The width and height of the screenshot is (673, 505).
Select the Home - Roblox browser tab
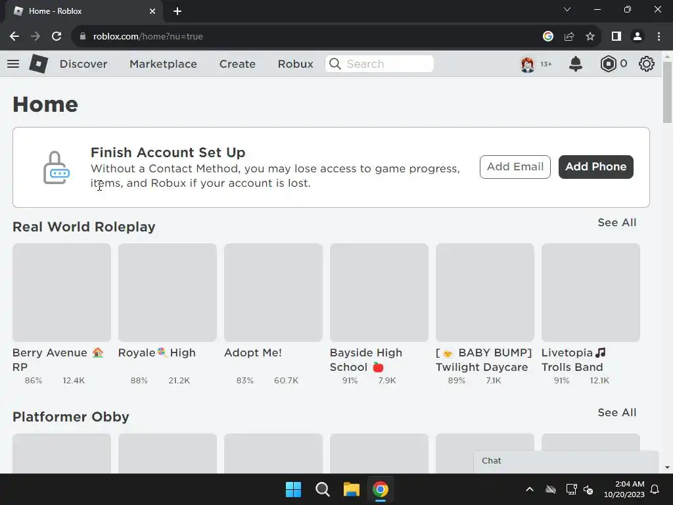coord(84,11)
